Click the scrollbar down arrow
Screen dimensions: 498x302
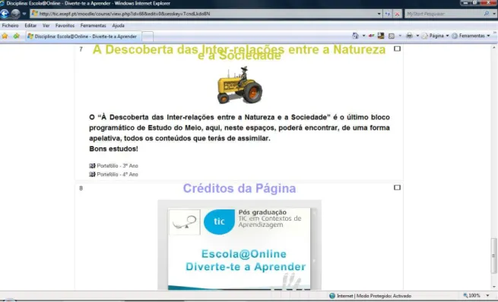pyautogui.click(x=493, y=287)
